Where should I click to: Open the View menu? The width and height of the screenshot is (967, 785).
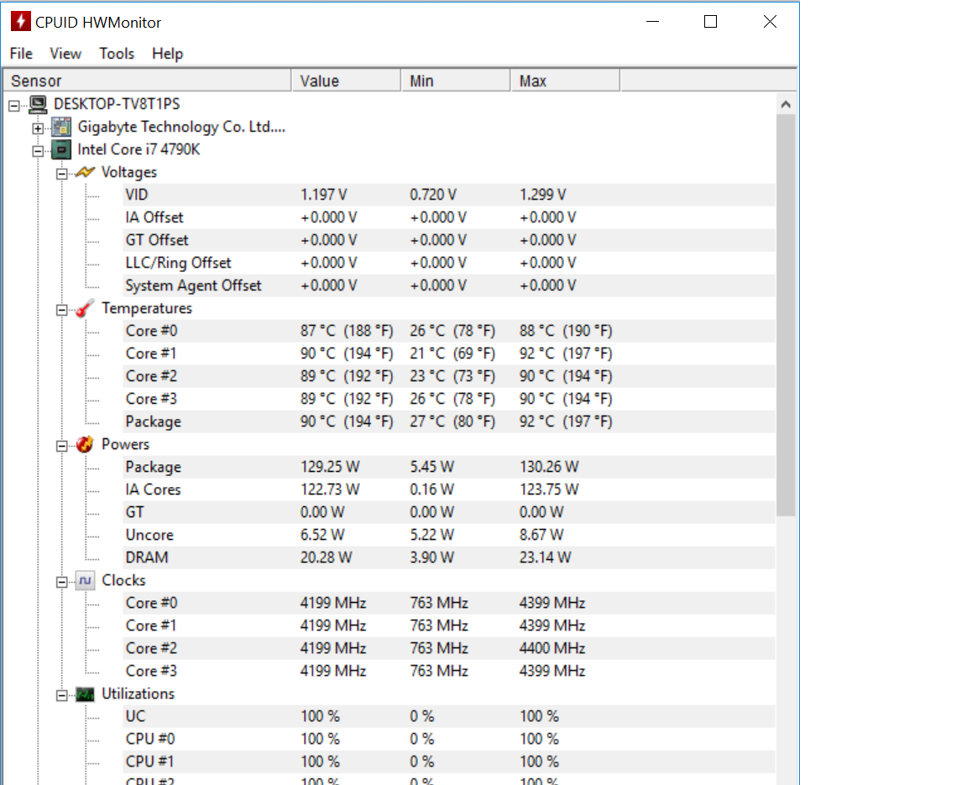click(65, 54)
